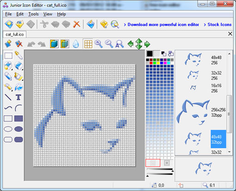Viewport: 236px width, 191px height.
Task: Swap foreground and background colors
Action: 164,54
